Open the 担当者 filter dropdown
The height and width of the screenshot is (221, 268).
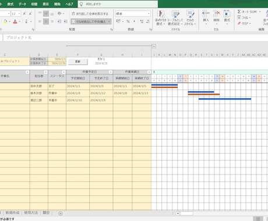45,72
